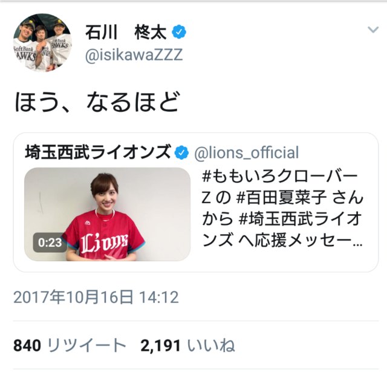This screenshot has width=387, height=372.
Task: Click the number 840 retweet count
Action: (x=27, y=345)
